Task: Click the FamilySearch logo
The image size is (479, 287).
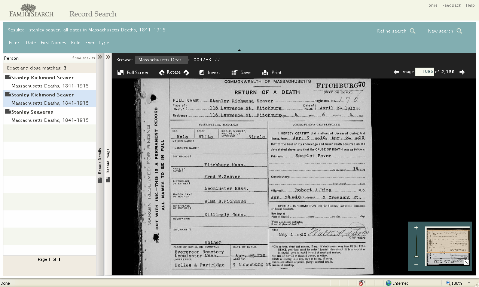Action: [31, 10]
